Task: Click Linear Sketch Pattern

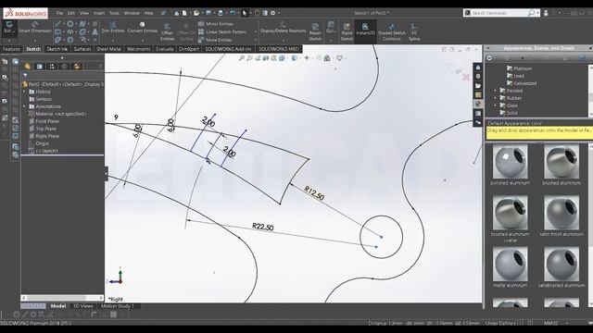Action: click(x=222, y=31)
